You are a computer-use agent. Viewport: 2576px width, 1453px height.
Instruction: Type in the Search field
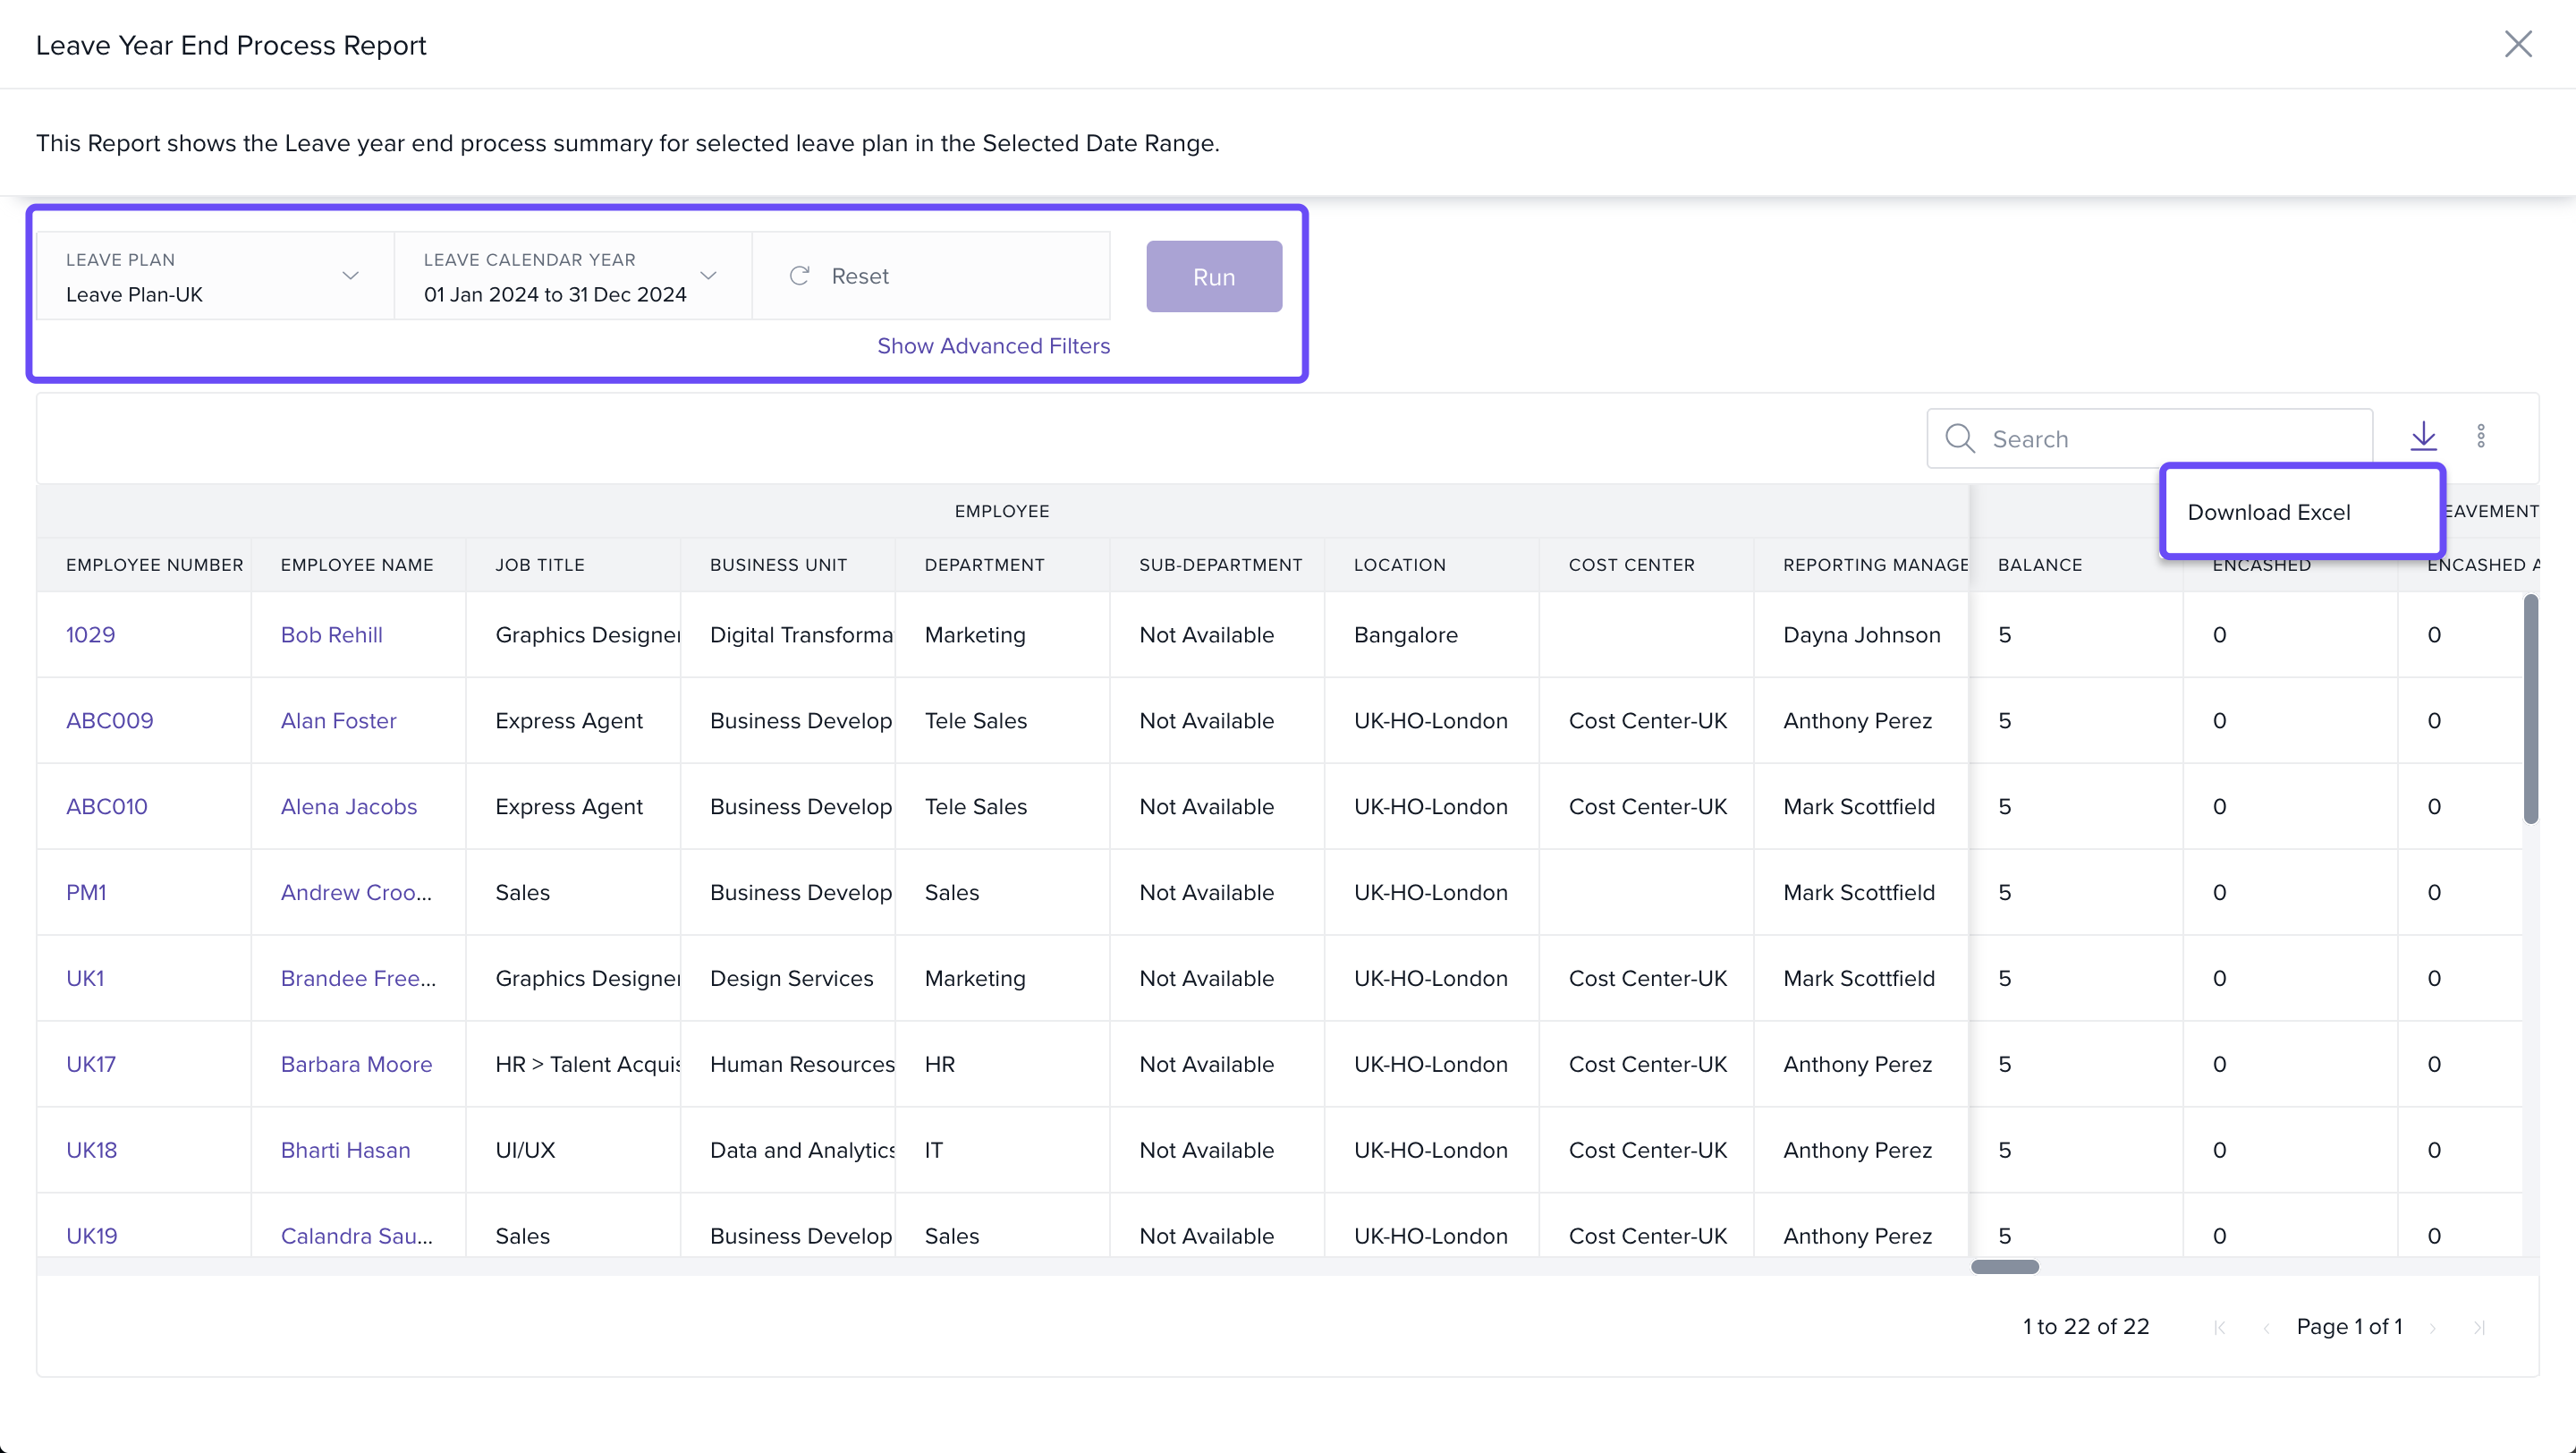(2170, 439)
